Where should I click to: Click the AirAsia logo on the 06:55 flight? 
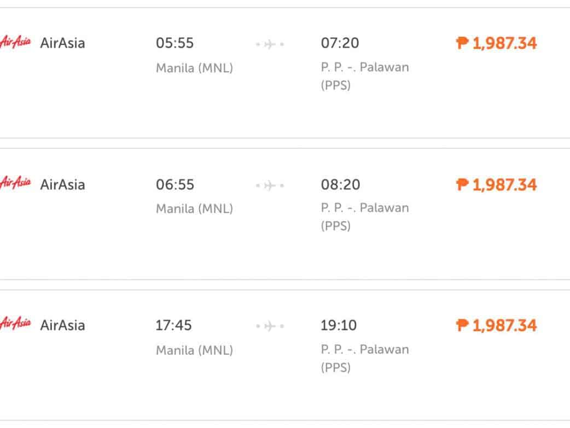click(x=15, y=183)
